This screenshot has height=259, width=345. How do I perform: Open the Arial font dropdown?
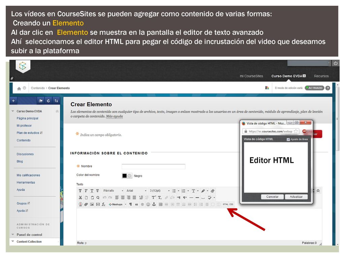pos(136,191)
